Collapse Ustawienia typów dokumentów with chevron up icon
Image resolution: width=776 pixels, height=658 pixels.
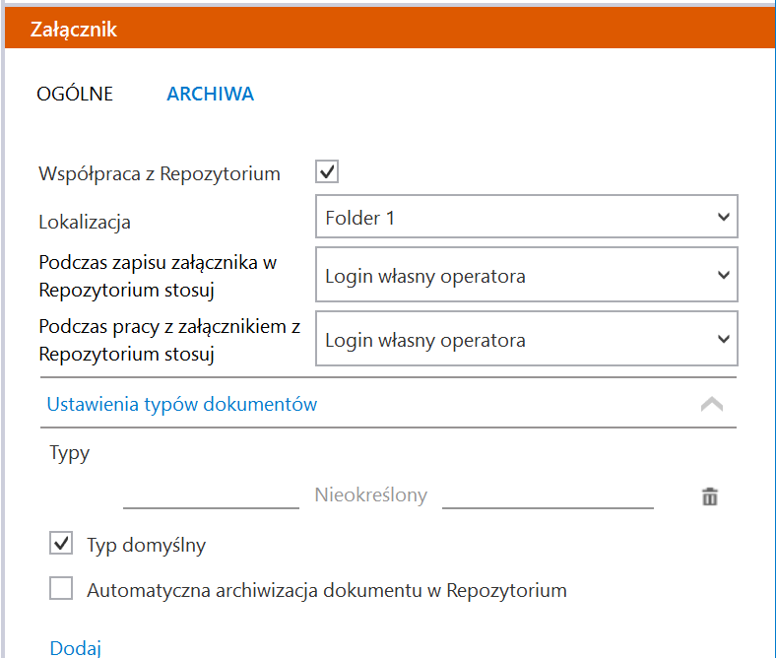(712, 404)
